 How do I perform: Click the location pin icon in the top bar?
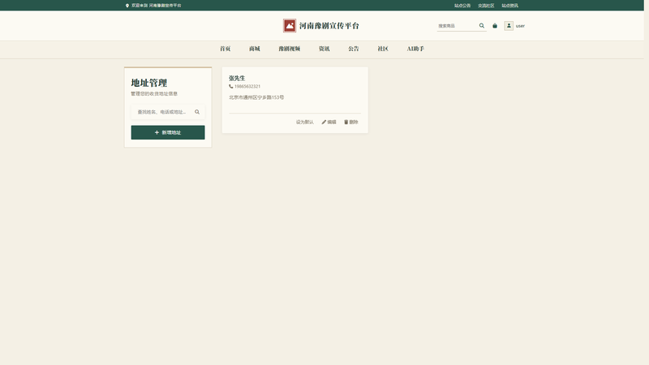tap(127, 6)
